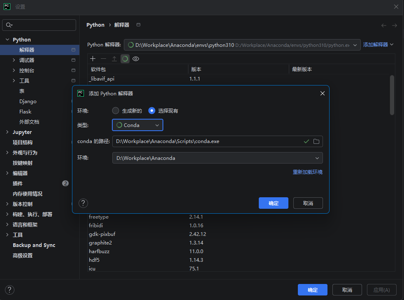Click the plugins update badge showing 2

click(x=65, y=183)
